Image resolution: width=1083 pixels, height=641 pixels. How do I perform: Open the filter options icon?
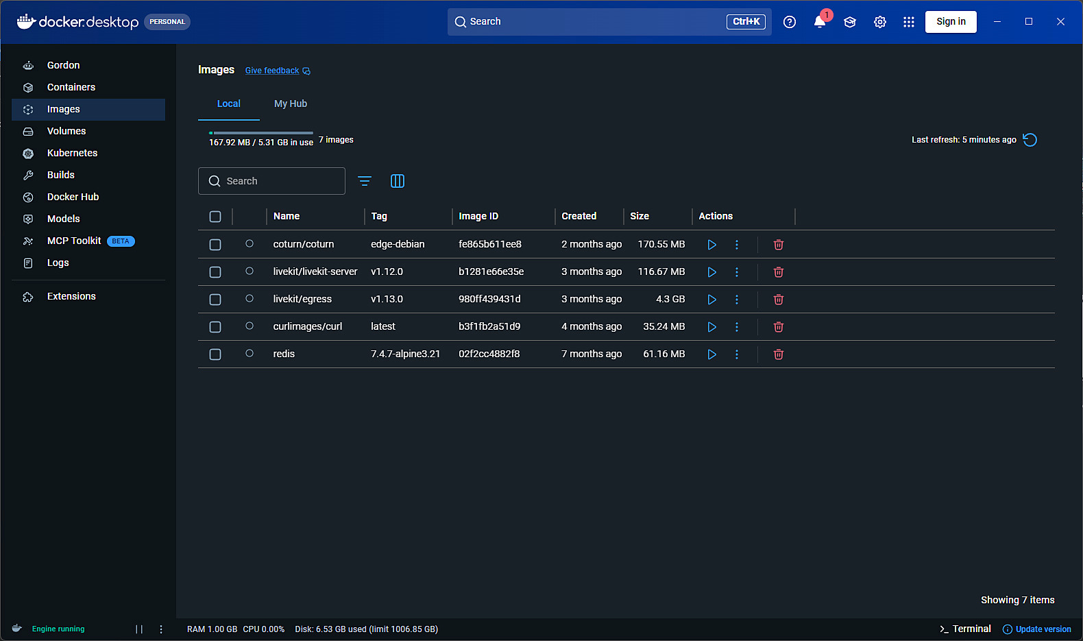[365, 181]
